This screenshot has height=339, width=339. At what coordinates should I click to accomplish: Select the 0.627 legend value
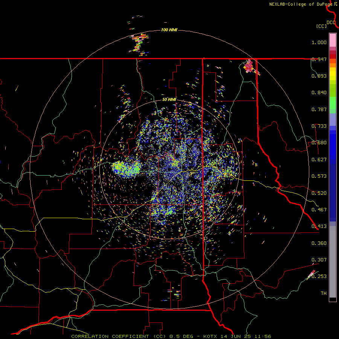point(319,160)
